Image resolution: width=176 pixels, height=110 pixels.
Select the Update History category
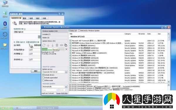tap(55, 41)
